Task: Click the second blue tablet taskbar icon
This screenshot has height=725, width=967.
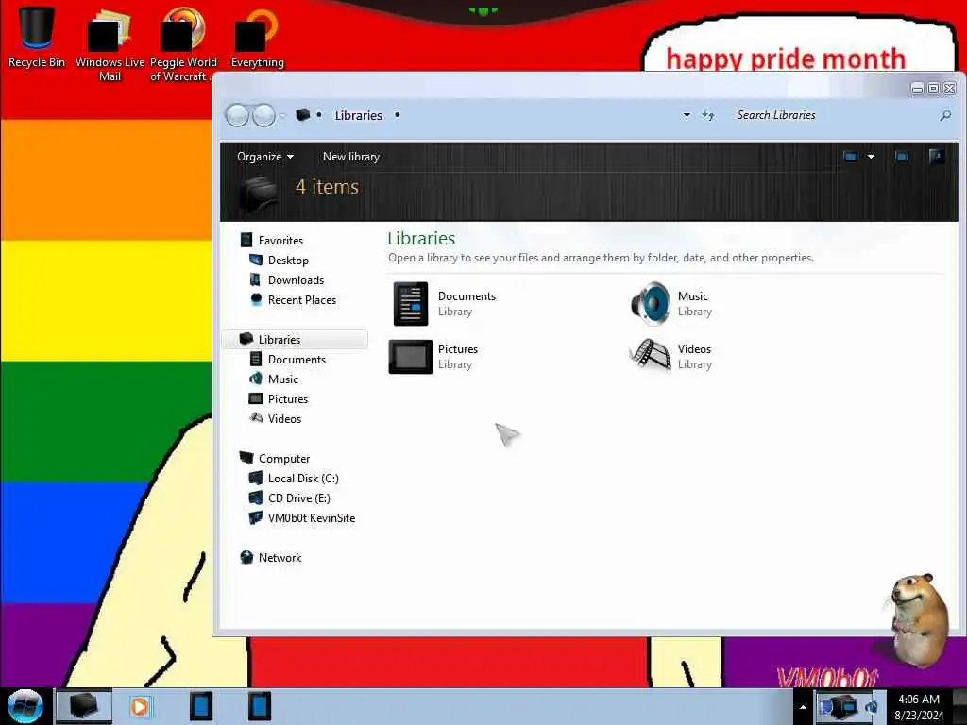Action: click(x=260, y=706)
